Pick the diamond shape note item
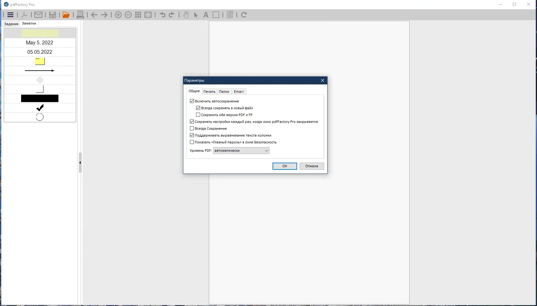 (40, 80)
